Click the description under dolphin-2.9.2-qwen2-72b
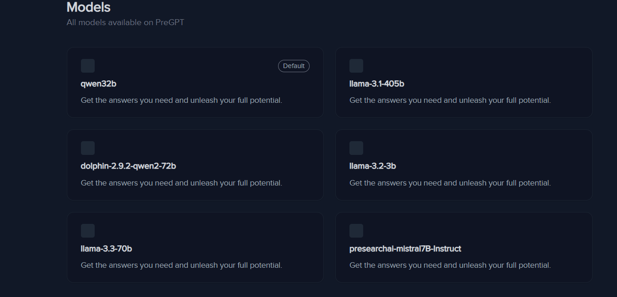Screen dimensions: 617x297 181,183
